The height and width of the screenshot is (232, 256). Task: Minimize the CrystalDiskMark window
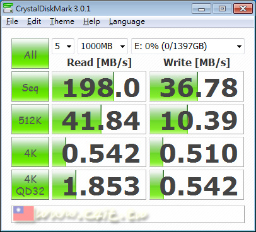(201, 9)
